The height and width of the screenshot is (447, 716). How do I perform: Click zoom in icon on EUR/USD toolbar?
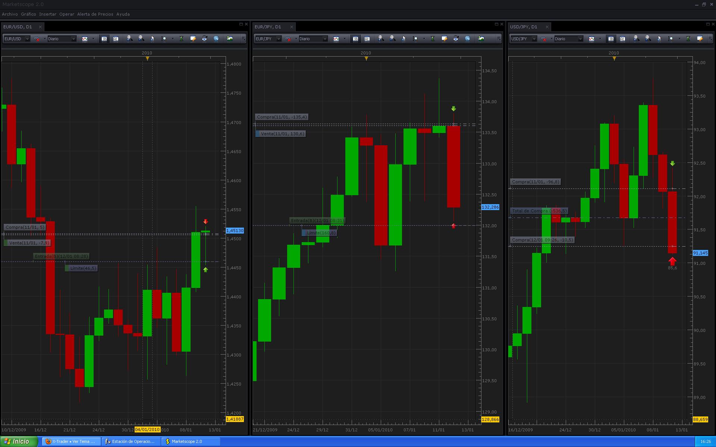tap(129, 38)
